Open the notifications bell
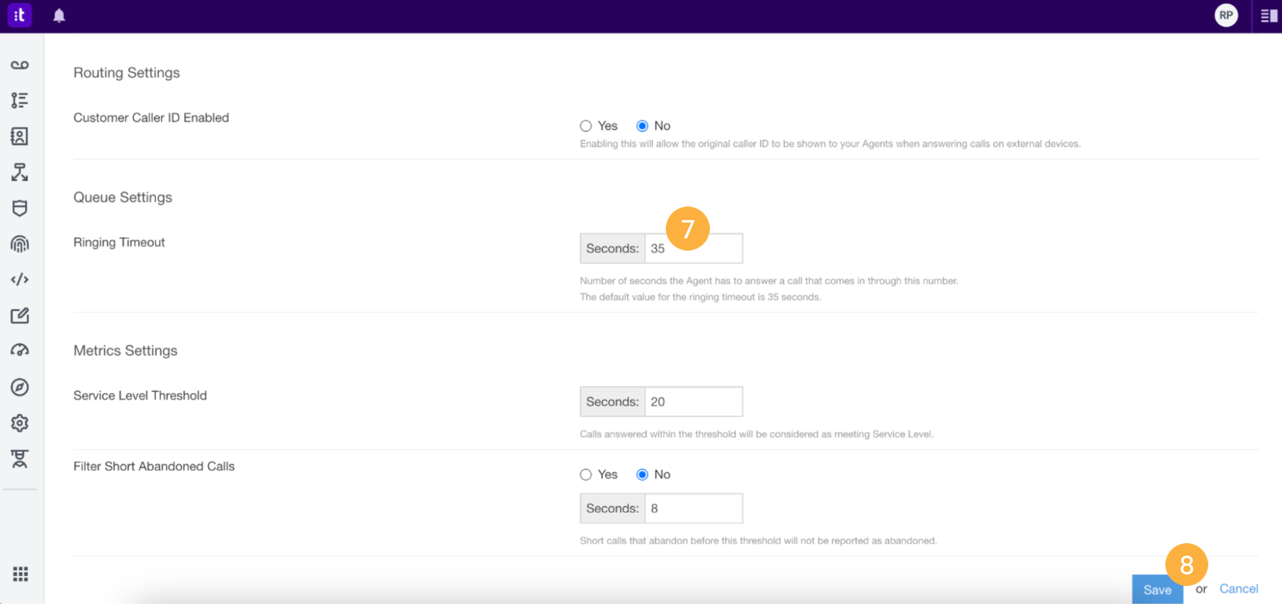Viewport: 1282px width, 604px height. coord(59,15)
